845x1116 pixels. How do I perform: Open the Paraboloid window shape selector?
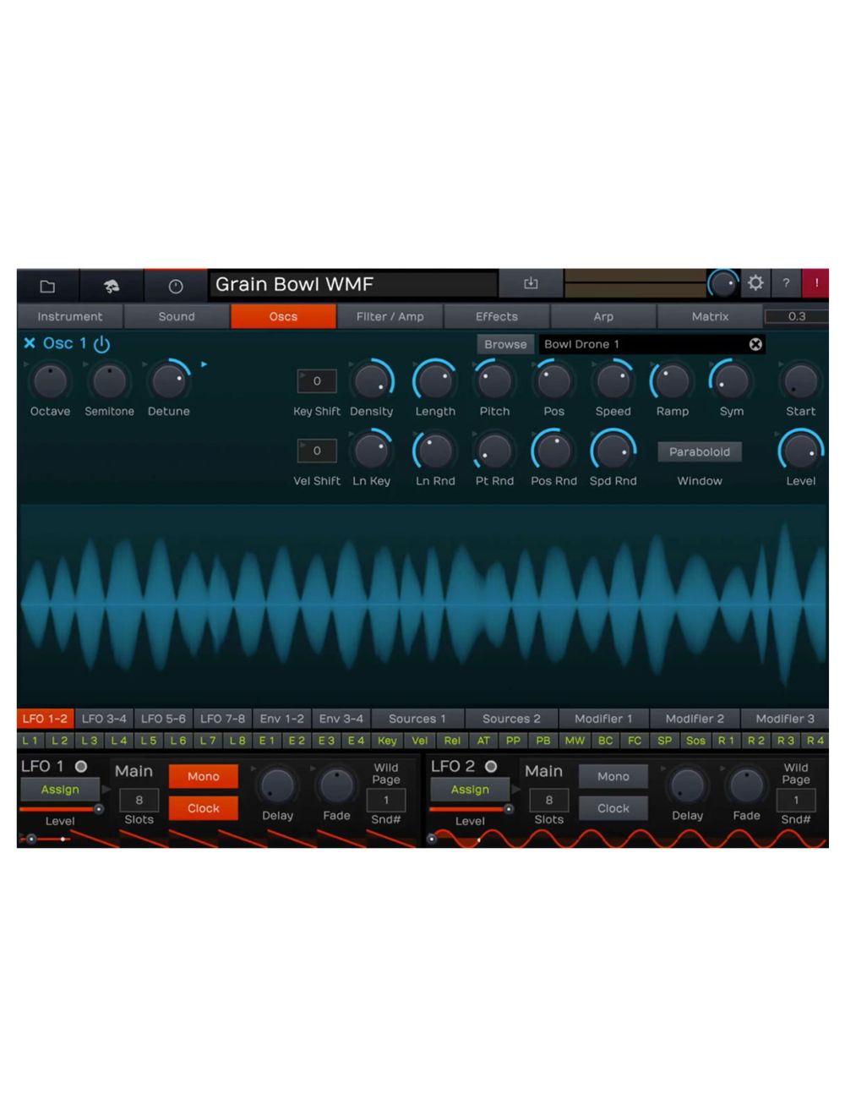[x=700, y=451]
